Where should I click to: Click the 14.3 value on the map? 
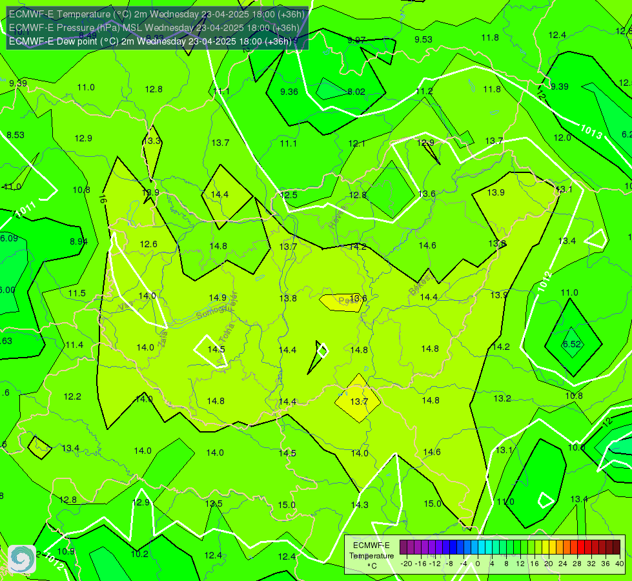click(x=360, y=505)
